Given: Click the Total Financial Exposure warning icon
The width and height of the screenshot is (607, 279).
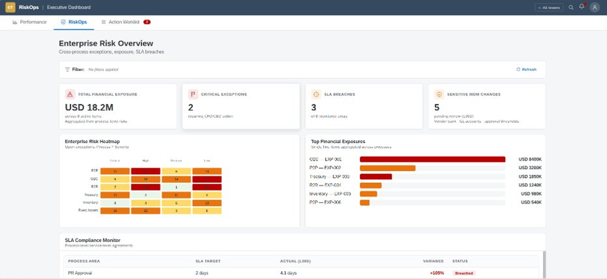Looking at the screenshot, I should pos(70,94).
